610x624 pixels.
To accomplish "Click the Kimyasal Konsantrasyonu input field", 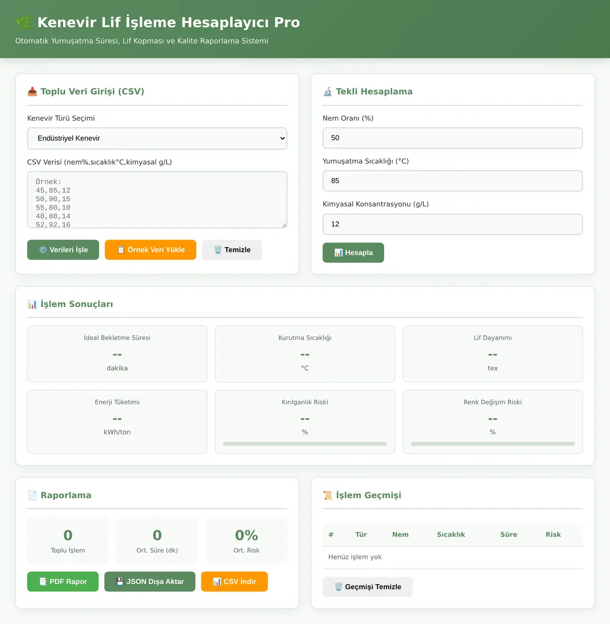I will coord(452,224).
